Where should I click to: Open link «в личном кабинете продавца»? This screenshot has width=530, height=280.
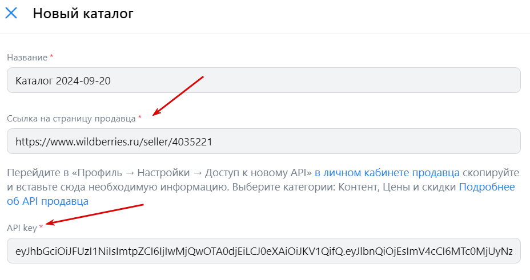(x=387, y=172)
